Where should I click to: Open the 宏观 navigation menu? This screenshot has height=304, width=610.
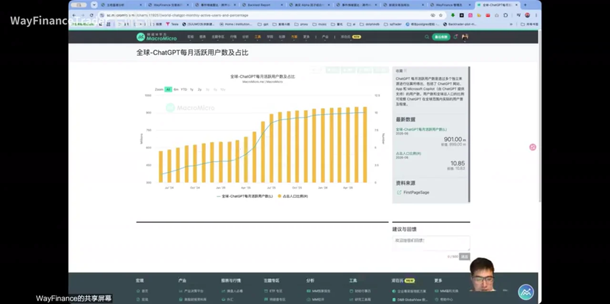pos(191,37)
